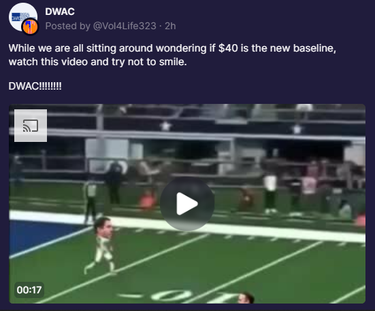Viewport: 375px width, 311px height.
Task: Visit the @Vol4Life323 profile link
Action: tap(125, 26)
